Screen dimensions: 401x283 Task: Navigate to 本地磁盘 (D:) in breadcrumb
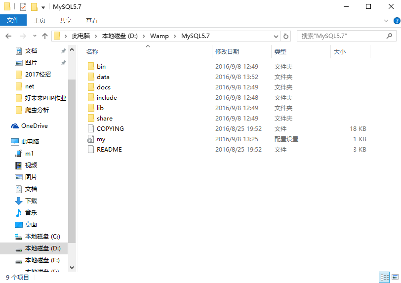pyautogui.click(x=120, y=36)
